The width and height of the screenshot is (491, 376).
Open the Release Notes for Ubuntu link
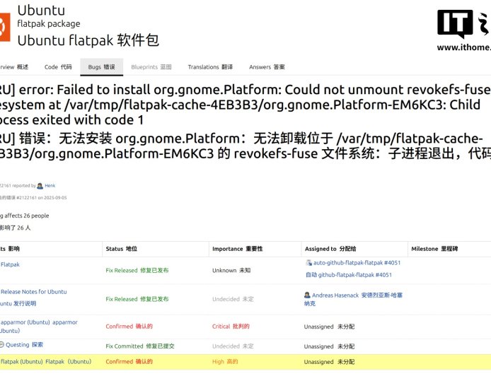[x=34, y=291]
